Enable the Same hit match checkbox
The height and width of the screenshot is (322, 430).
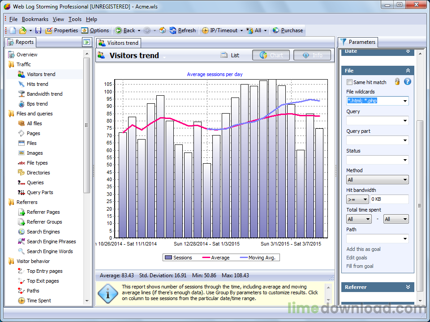(x=349, y=82)
